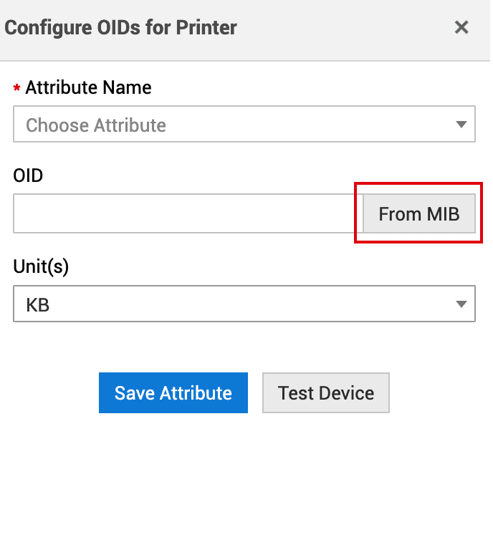
Task: Click the From MIB button
Action: (418, 213)
